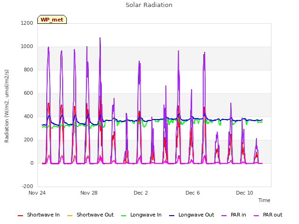Toggle the Shortwave Out legend entry
This screenshot has width=299, height=224.
(90, 215)
